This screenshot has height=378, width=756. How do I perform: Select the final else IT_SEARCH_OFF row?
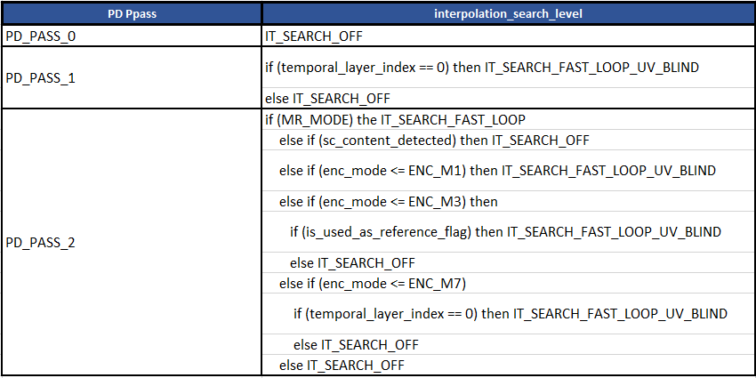[x=342, y=365]
